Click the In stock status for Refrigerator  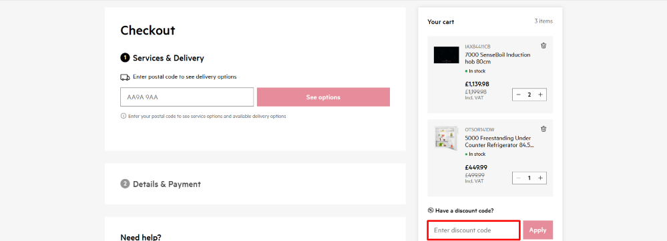(475, 154)
